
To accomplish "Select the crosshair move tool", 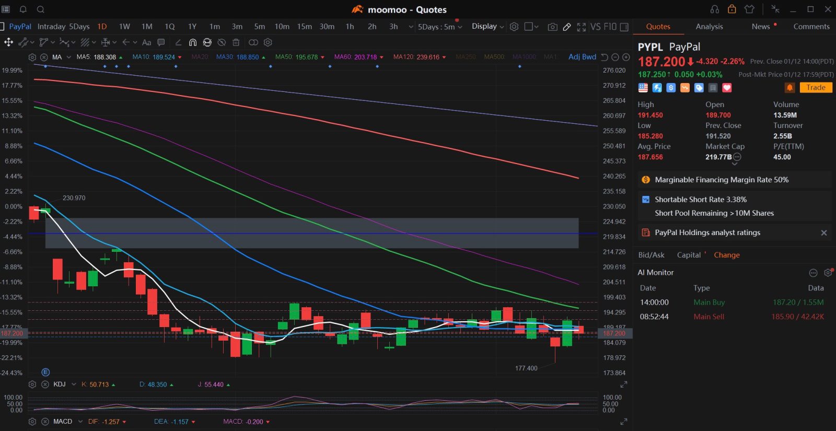I will [x=8, y=42].
